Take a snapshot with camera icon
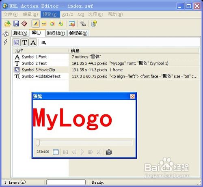The width and height of the screenshot is (203, 187). click(109, 152)
